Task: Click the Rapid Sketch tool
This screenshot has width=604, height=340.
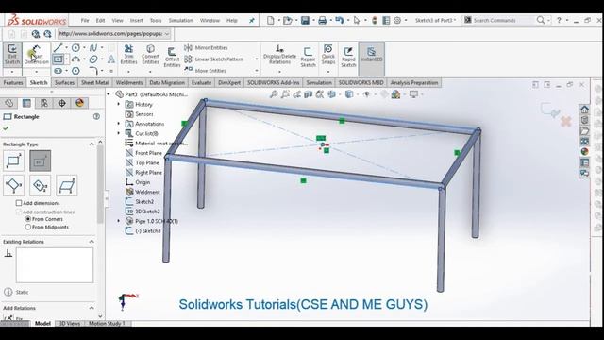Action: pos(348,57)
